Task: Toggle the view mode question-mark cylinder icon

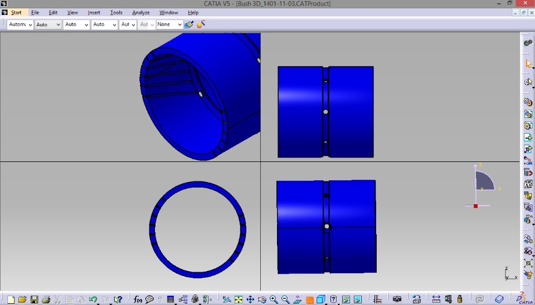Action: tap(333, 299)
